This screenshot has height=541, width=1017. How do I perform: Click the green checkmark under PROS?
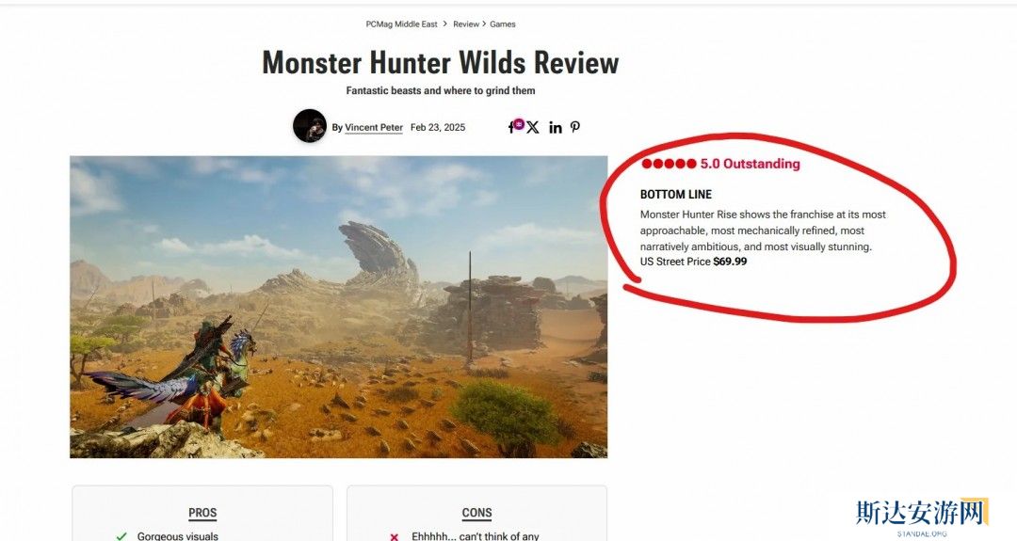coord(121,536)
